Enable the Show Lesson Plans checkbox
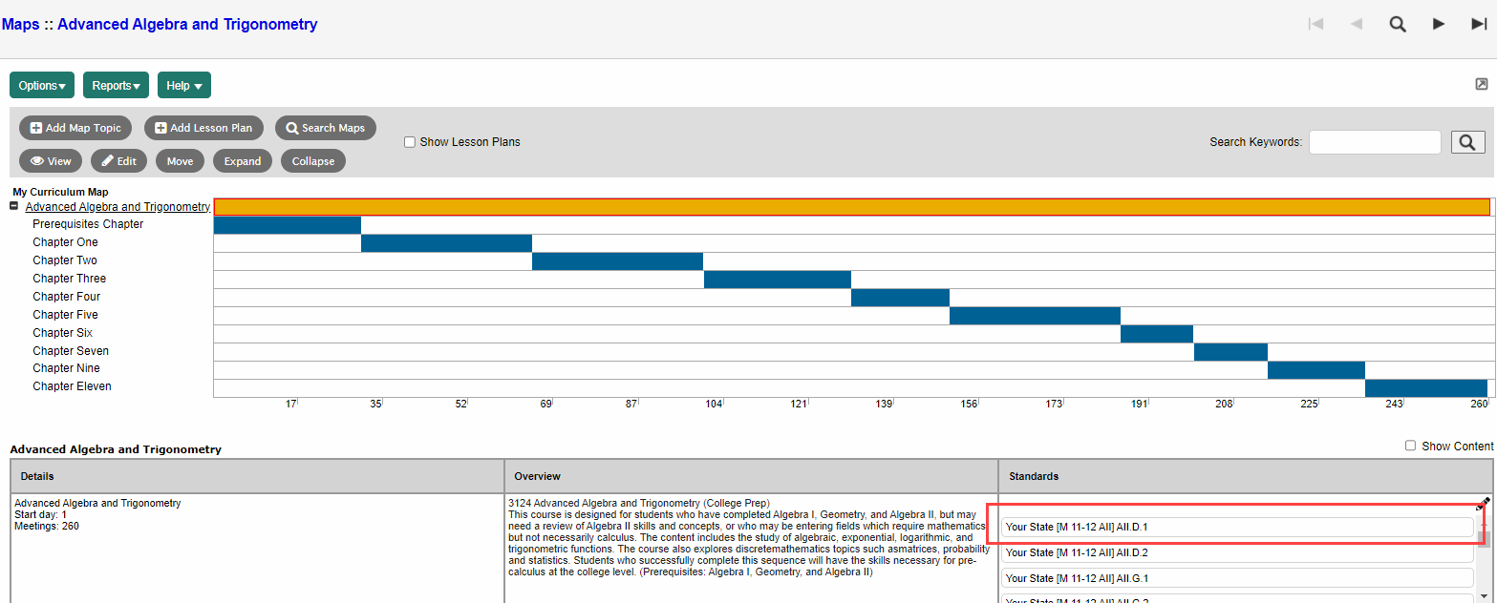Image resolution: width=1497 pixels, height=603 pixels. pyautogui.click(x=410, y=142)
